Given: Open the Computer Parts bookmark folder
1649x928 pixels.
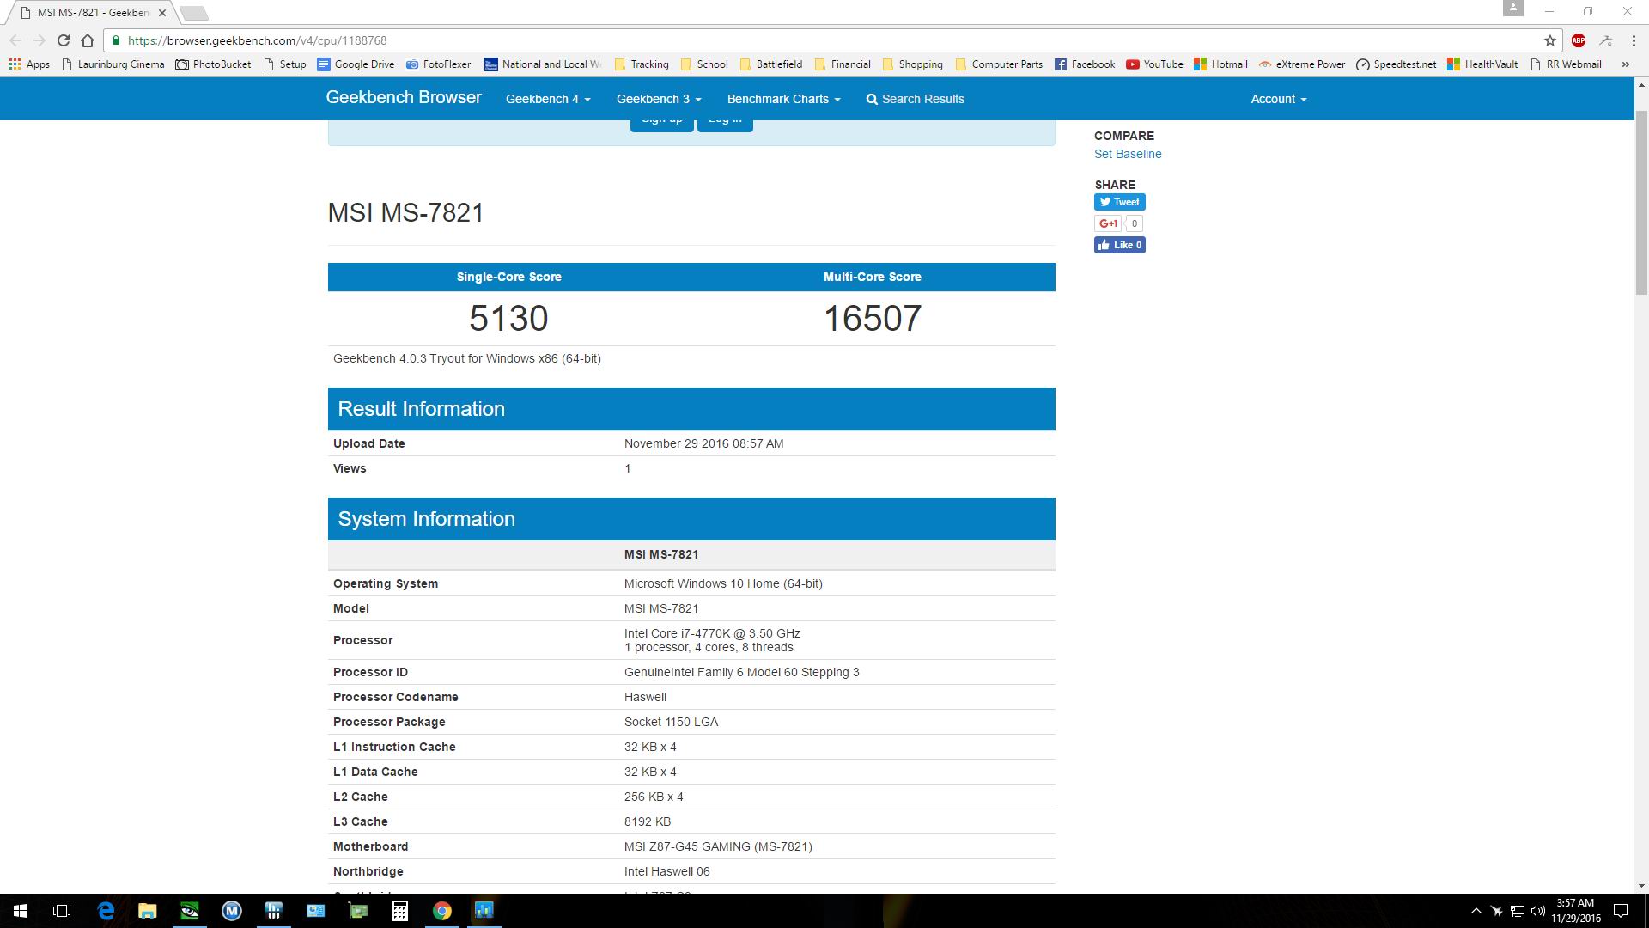Looking at the screenshot, I should click(999, 64).
